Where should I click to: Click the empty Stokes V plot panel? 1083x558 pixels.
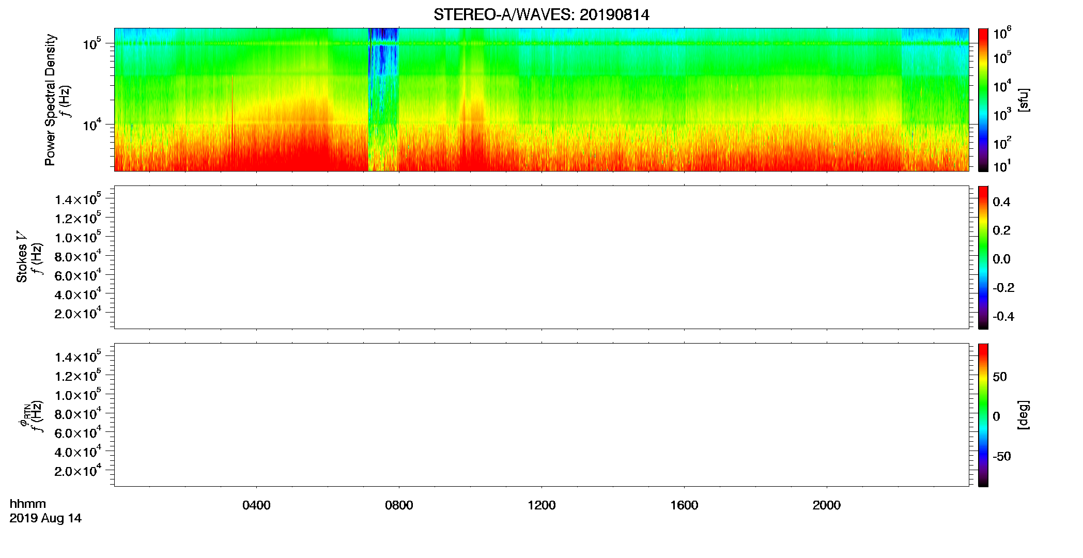(x=541, y=257)
